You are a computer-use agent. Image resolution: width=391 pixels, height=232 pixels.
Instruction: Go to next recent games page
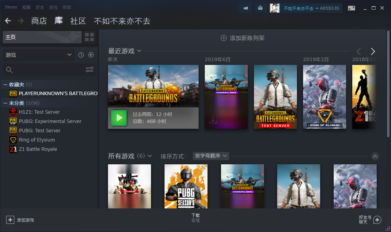(373, 51)
